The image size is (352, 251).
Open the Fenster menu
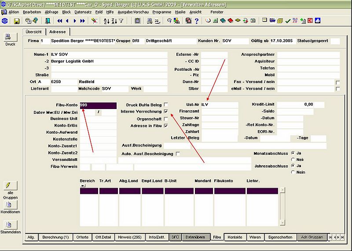pyautogui.click(x=217, y=12)
